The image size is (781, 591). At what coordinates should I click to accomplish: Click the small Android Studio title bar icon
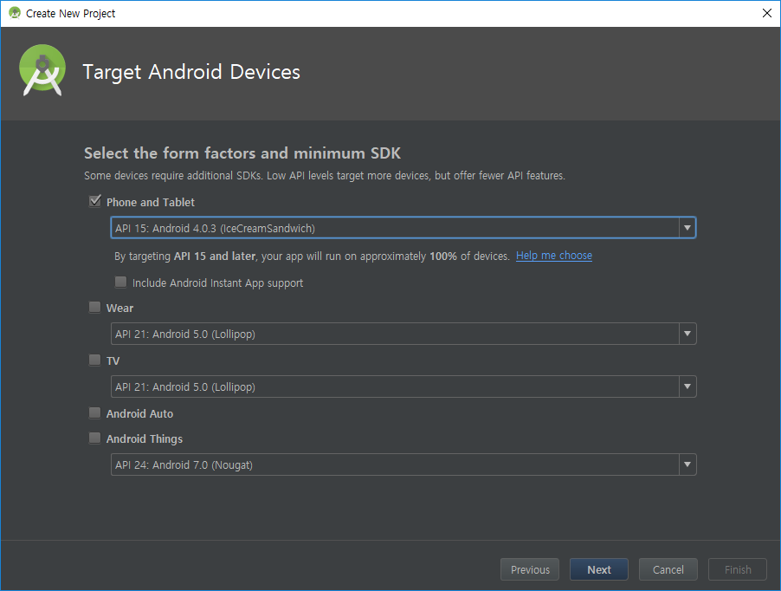point(14,13)
